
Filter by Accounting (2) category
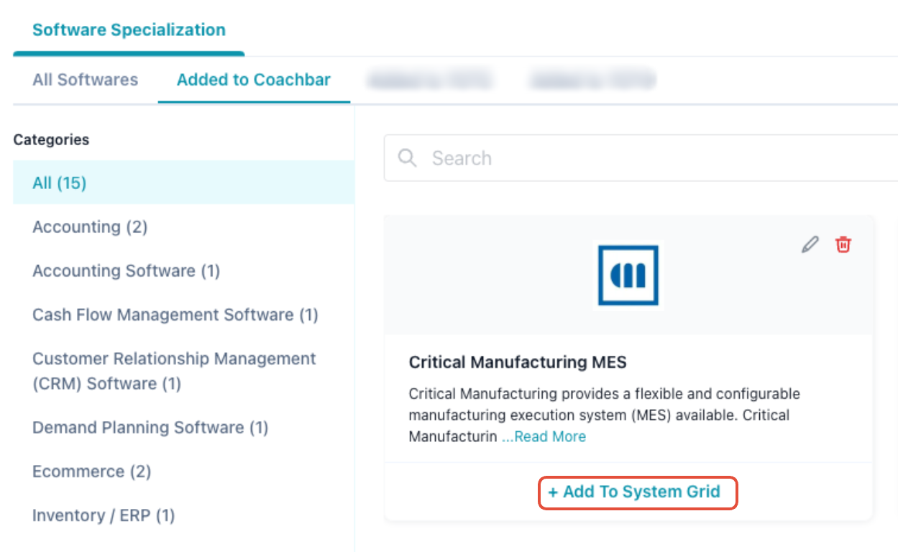pos(90,227)
